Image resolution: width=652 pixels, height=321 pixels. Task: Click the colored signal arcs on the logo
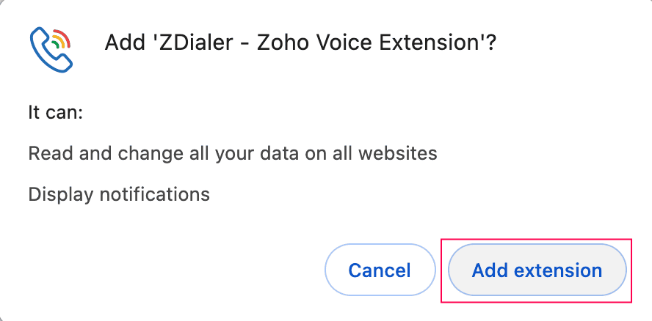tap(60, 38)
